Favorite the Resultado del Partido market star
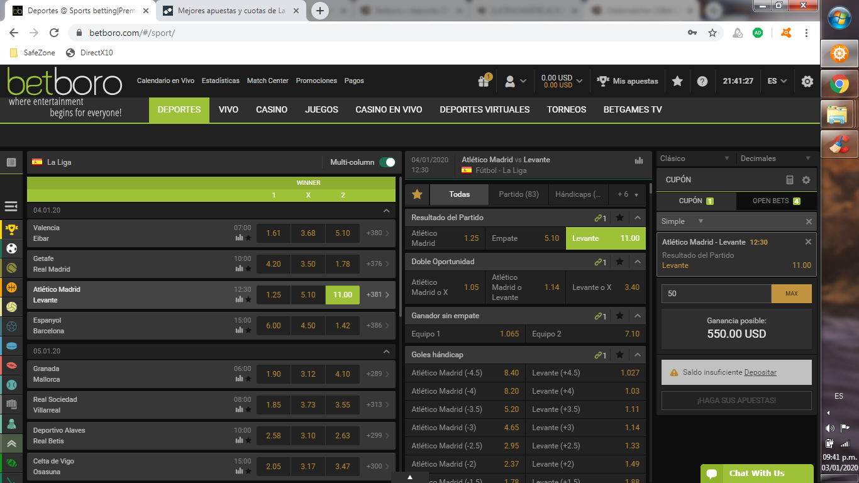Image resolution: width=859 pixels, height=483 pixels. [x=619, y=218]
